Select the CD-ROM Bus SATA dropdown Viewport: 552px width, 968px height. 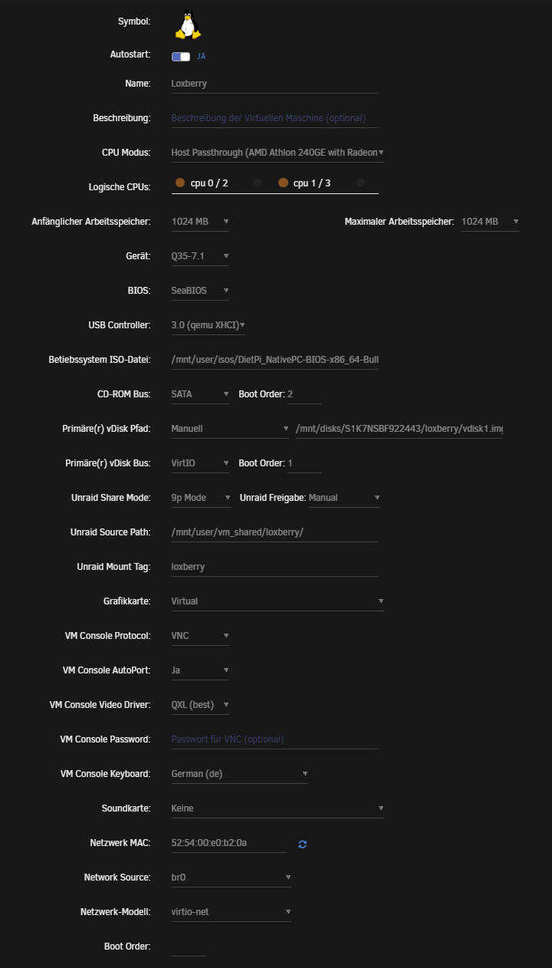[x=200, y=394]
